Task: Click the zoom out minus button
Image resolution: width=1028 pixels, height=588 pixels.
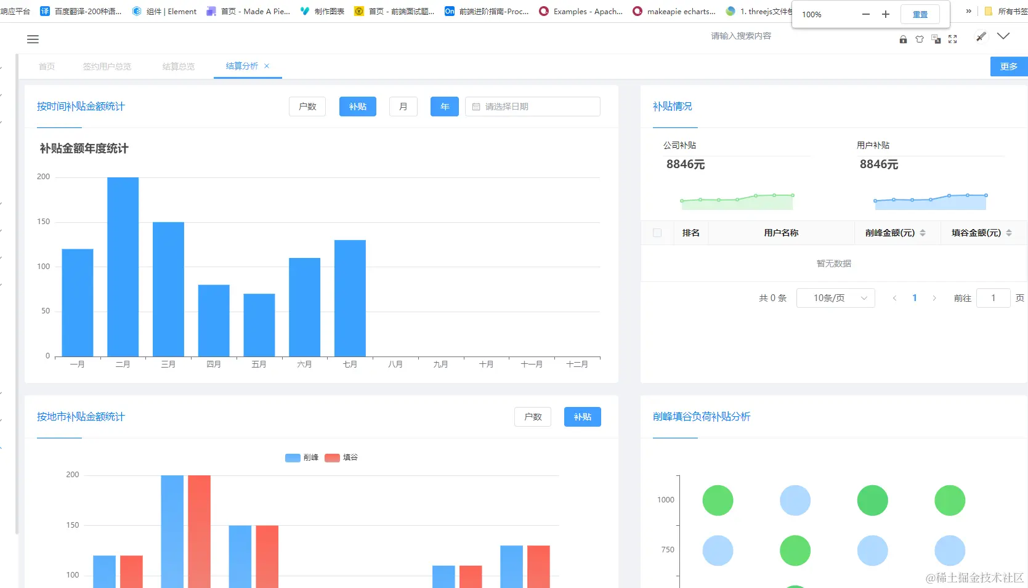Action: tap(866, 14)
